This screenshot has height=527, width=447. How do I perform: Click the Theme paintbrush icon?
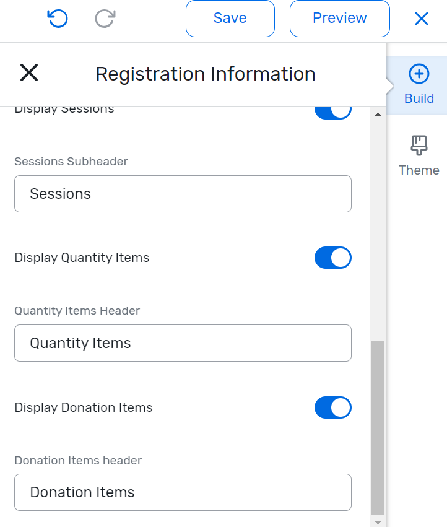click(419, 146)
